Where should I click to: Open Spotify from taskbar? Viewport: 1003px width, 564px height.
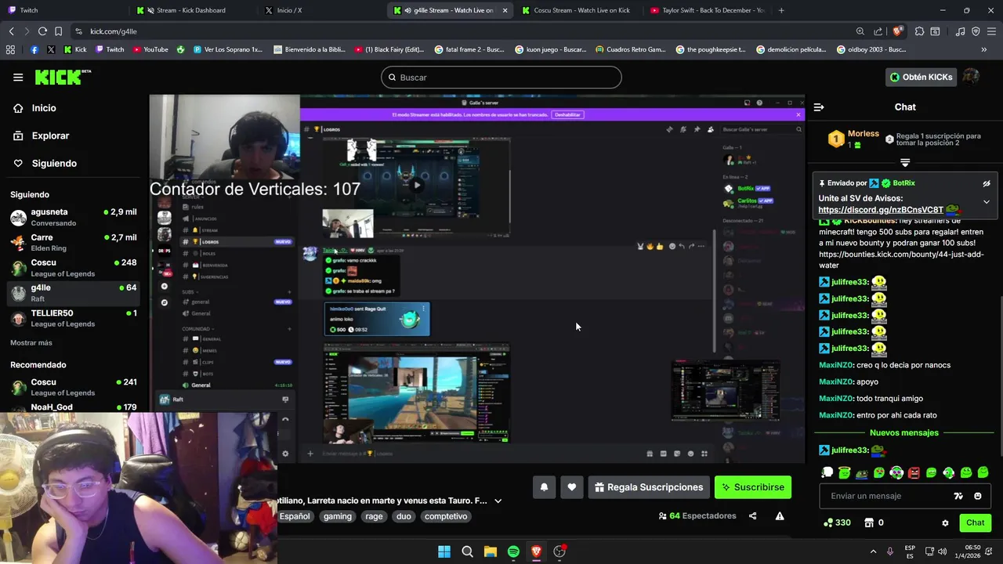click(x=513, y=551)
